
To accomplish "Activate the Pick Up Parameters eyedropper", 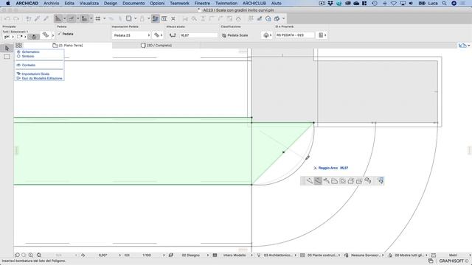I will pos(37,18).
